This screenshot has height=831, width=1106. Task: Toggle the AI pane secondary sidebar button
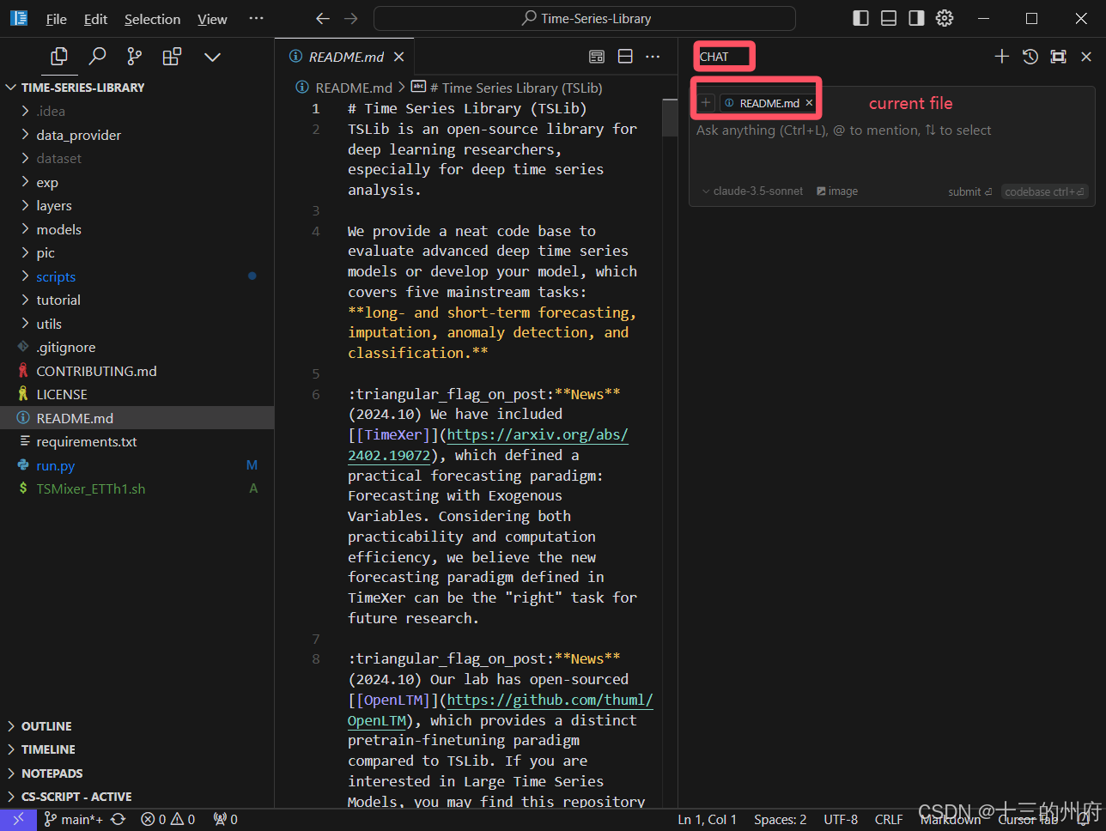pos(917,18)
